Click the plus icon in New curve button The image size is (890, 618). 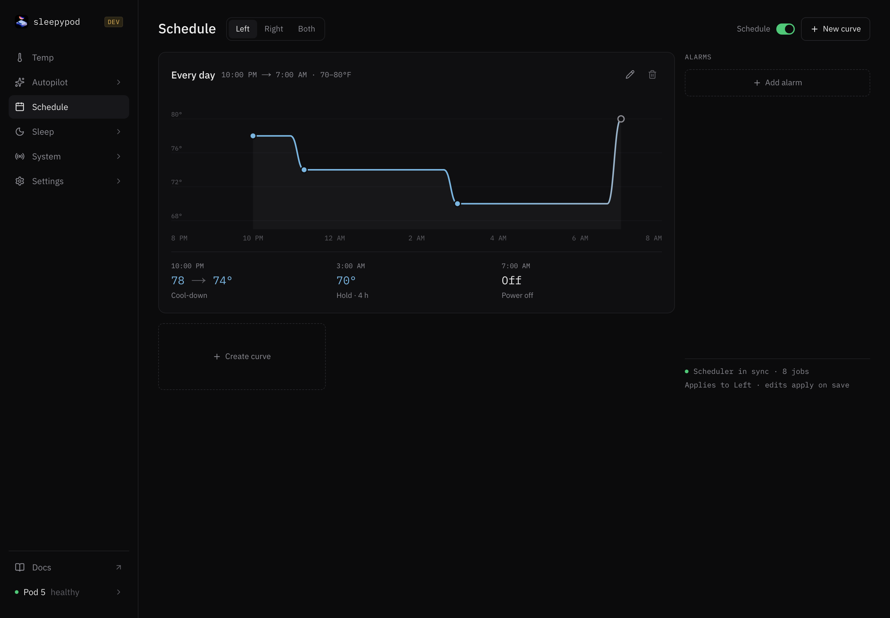click(815, 29)
